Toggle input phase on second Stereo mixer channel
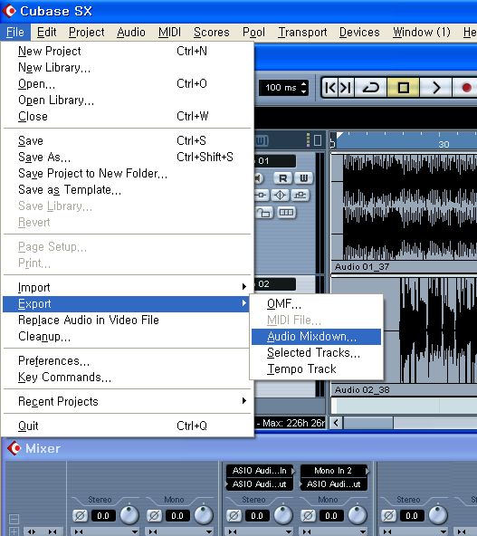The height and width of the screenshot is (536, 477). (x=234, y=515)
